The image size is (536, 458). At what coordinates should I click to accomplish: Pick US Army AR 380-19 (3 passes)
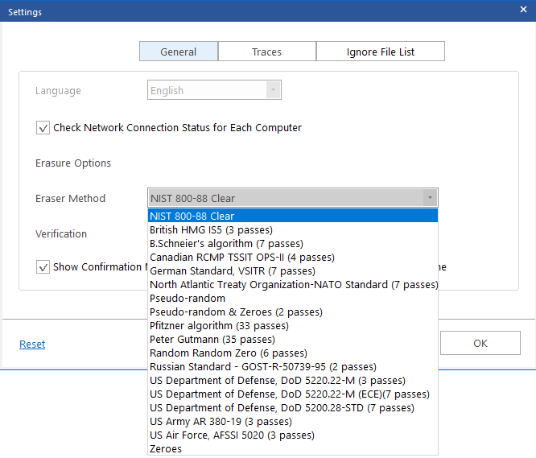click(293, 421)
